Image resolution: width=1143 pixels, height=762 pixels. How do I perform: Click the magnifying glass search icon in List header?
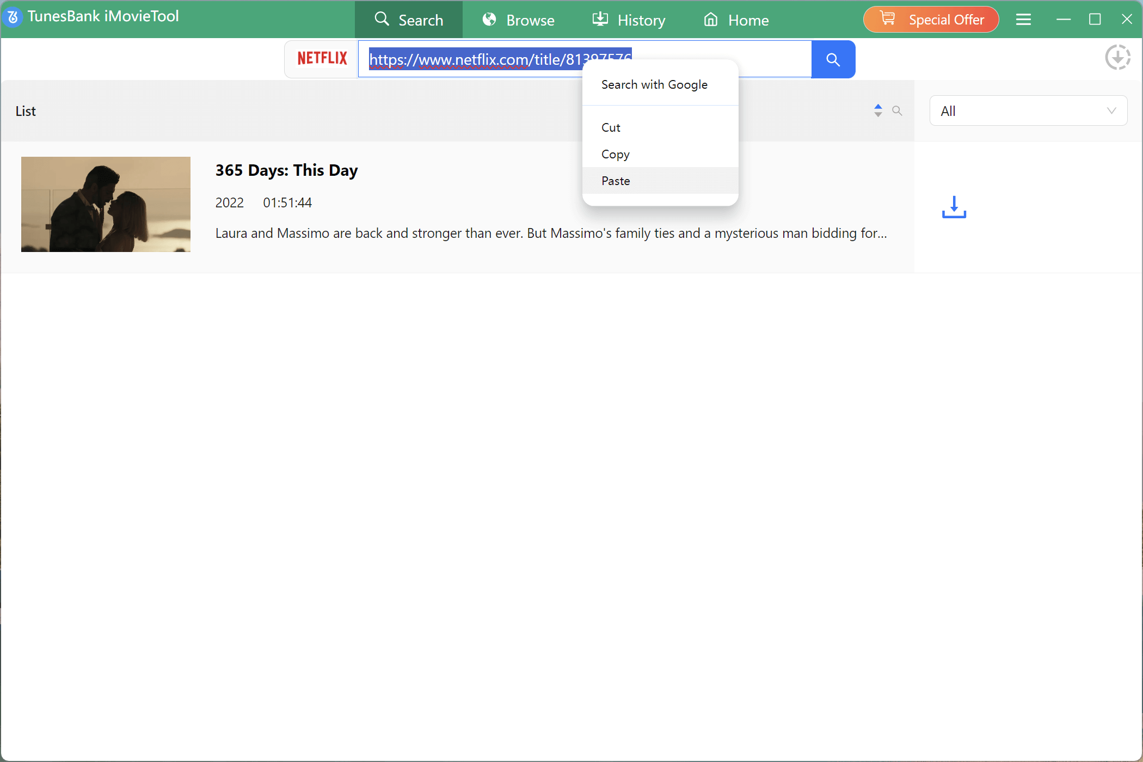[x=898, y=110]
